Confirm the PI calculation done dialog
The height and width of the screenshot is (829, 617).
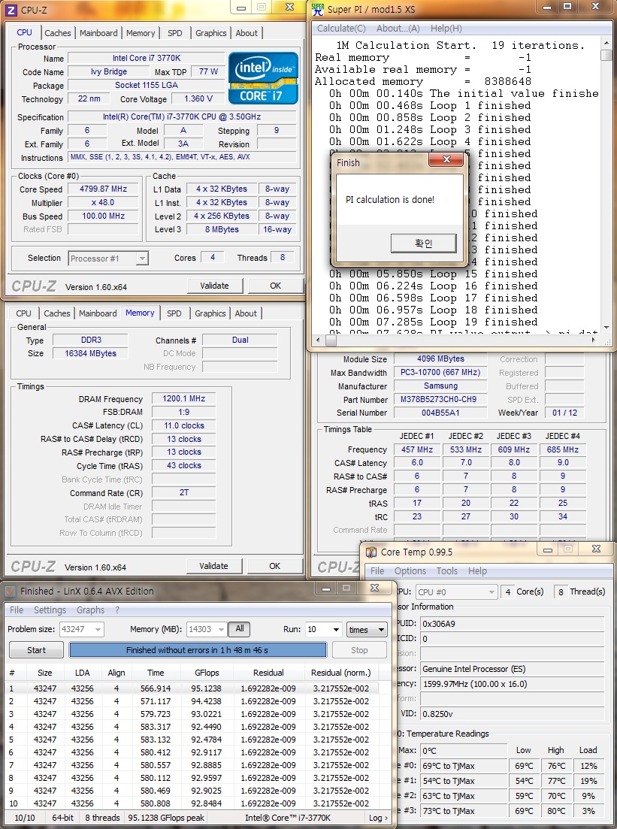click(x=424, y=244)
